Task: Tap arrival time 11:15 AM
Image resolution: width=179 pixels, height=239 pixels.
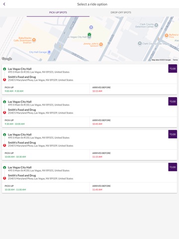Action: pos(97,157)
